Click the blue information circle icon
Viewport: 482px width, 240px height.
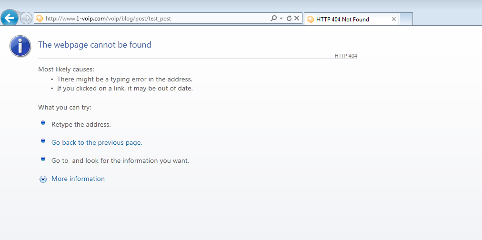coord(20,46)
